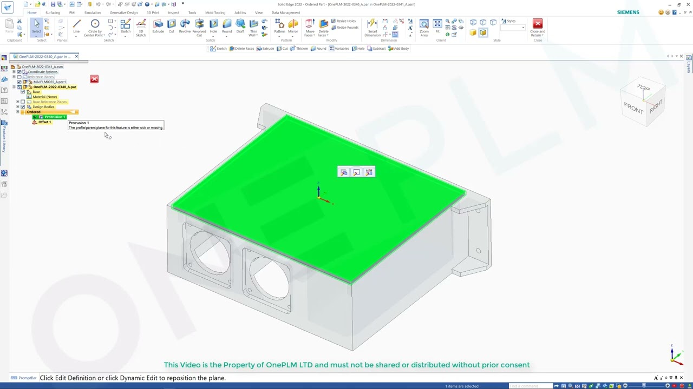
Task: Click the Close and Return red X
Action: click(538, 23)
